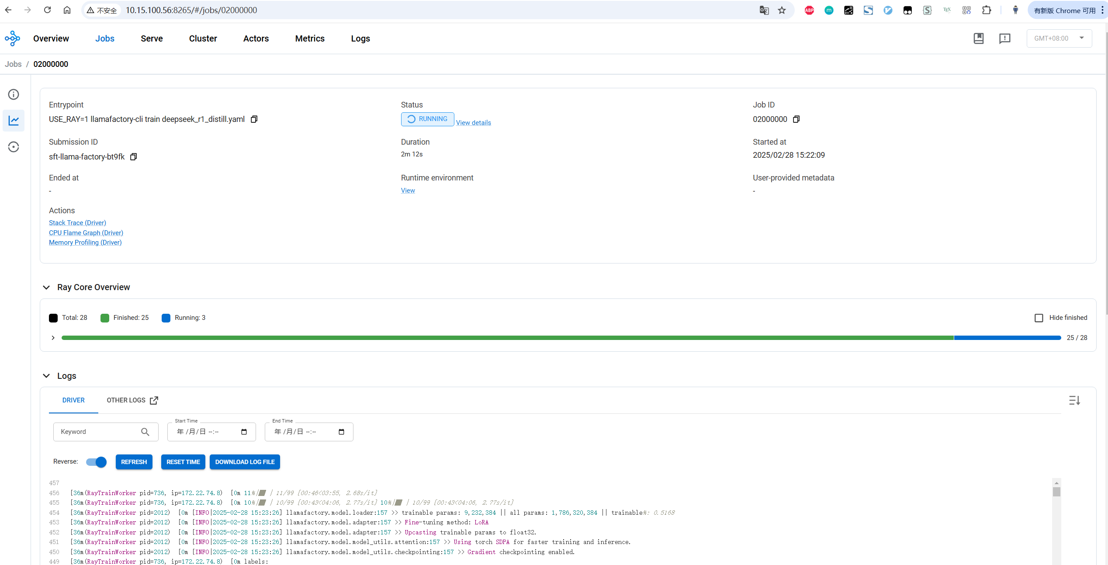Click browser reload icon
This screenshot has width=1108, height=565.
point(47,10)
